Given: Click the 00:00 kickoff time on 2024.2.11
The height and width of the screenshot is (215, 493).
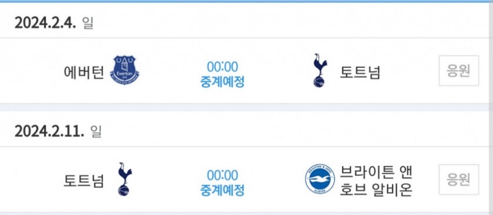Looking at the screenshot, I should [222, 175].
